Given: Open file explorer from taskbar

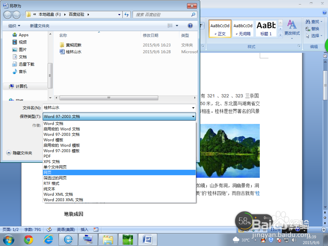Looking at the screenshot, I should point(108,240).
